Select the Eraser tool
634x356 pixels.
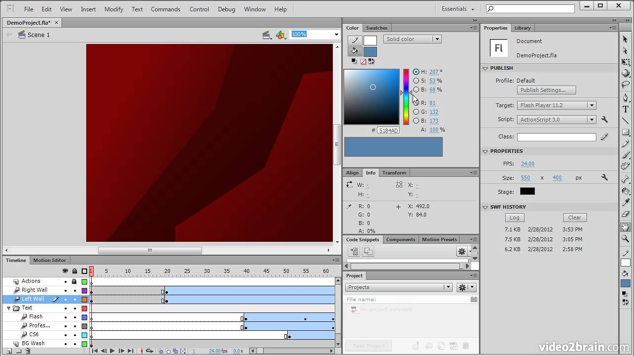(626, 215)
